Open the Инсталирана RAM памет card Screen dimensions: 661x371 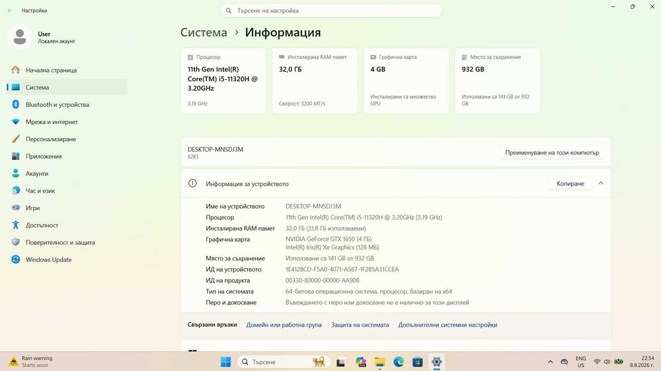tap(315, 81)
